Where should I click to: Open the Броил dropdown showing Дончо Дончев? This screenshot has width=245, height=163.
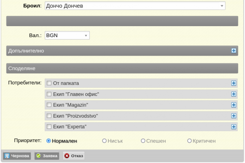click(x=135, y=6)
